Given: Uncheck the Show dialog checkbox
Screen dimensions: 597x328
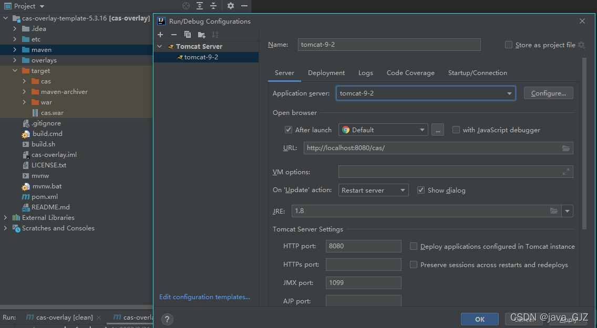Looking at the screenshot, I should tap(421, 190).
